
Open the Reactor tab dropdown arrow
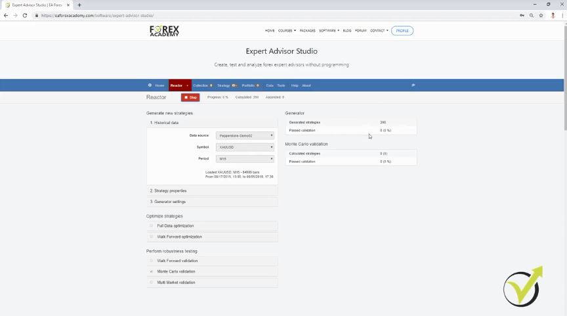[187, 86]
